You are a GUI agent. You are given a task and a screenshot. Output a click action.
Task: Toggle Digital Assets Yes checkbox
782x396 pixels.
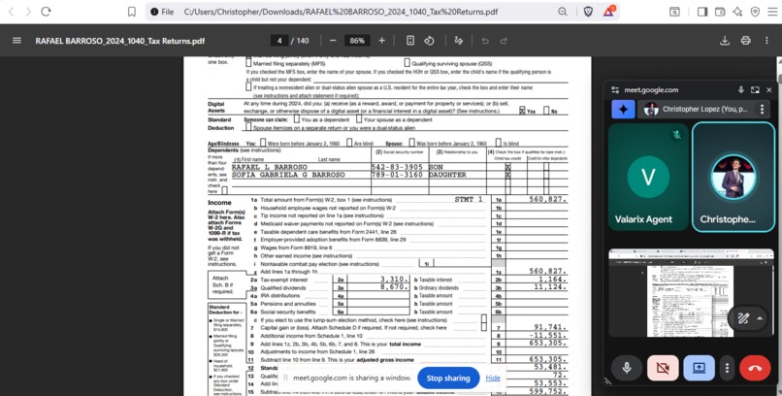[522, 111]
